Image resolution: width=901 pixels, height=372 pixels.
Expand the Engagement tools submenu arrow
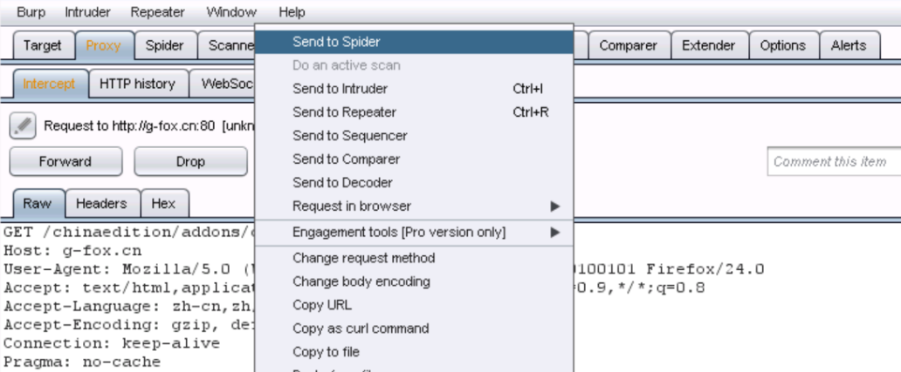554,233
